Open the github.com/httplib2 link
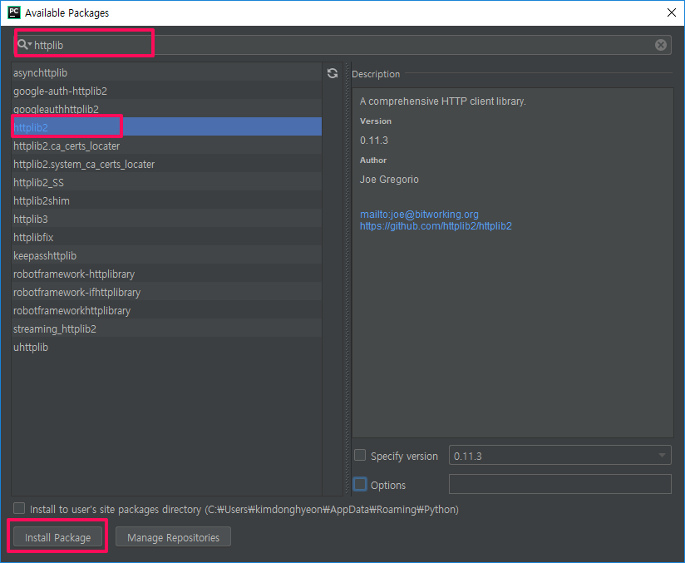The width and height of the screenshot is (685, 563). pos(436,226)
